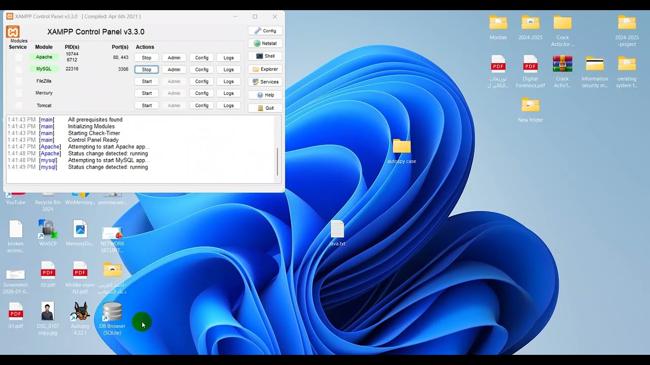Start the FileZilla module
650x365 pixels.
click(147, 82)
